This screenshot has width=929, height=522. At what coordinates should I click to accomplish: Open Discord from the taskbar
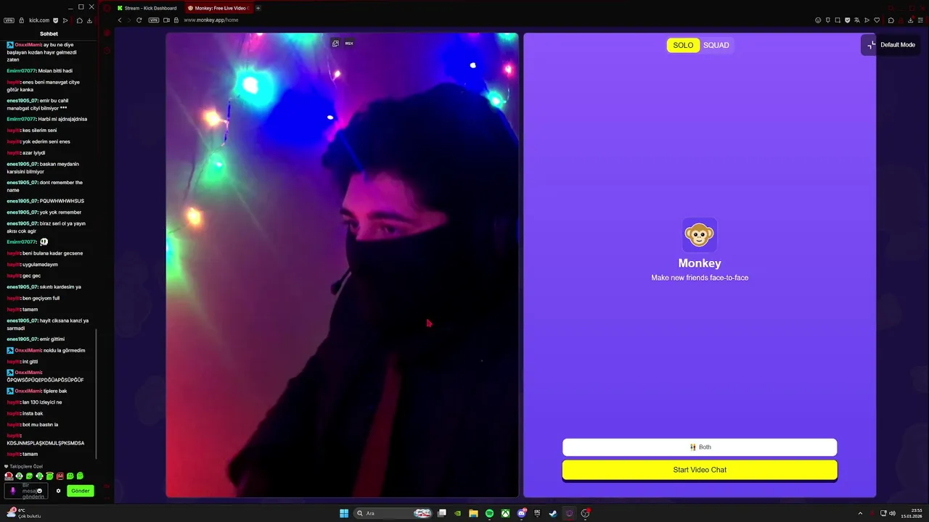click(x=522, y=513)
